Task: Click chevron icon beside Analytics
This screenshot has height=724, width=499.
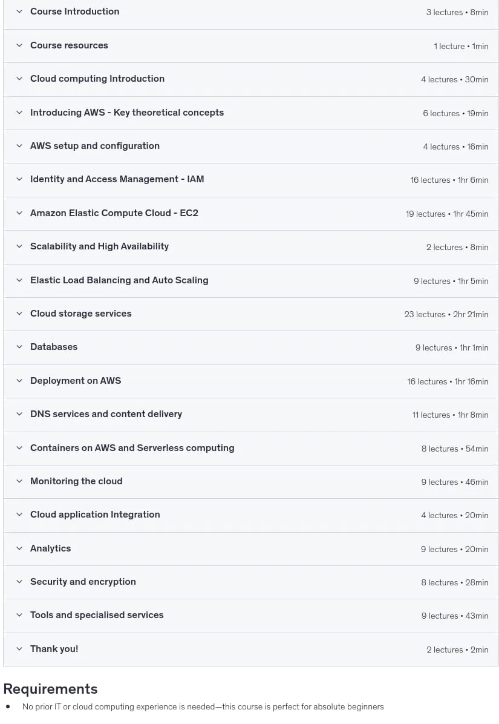Action: (x=19, y=548)
